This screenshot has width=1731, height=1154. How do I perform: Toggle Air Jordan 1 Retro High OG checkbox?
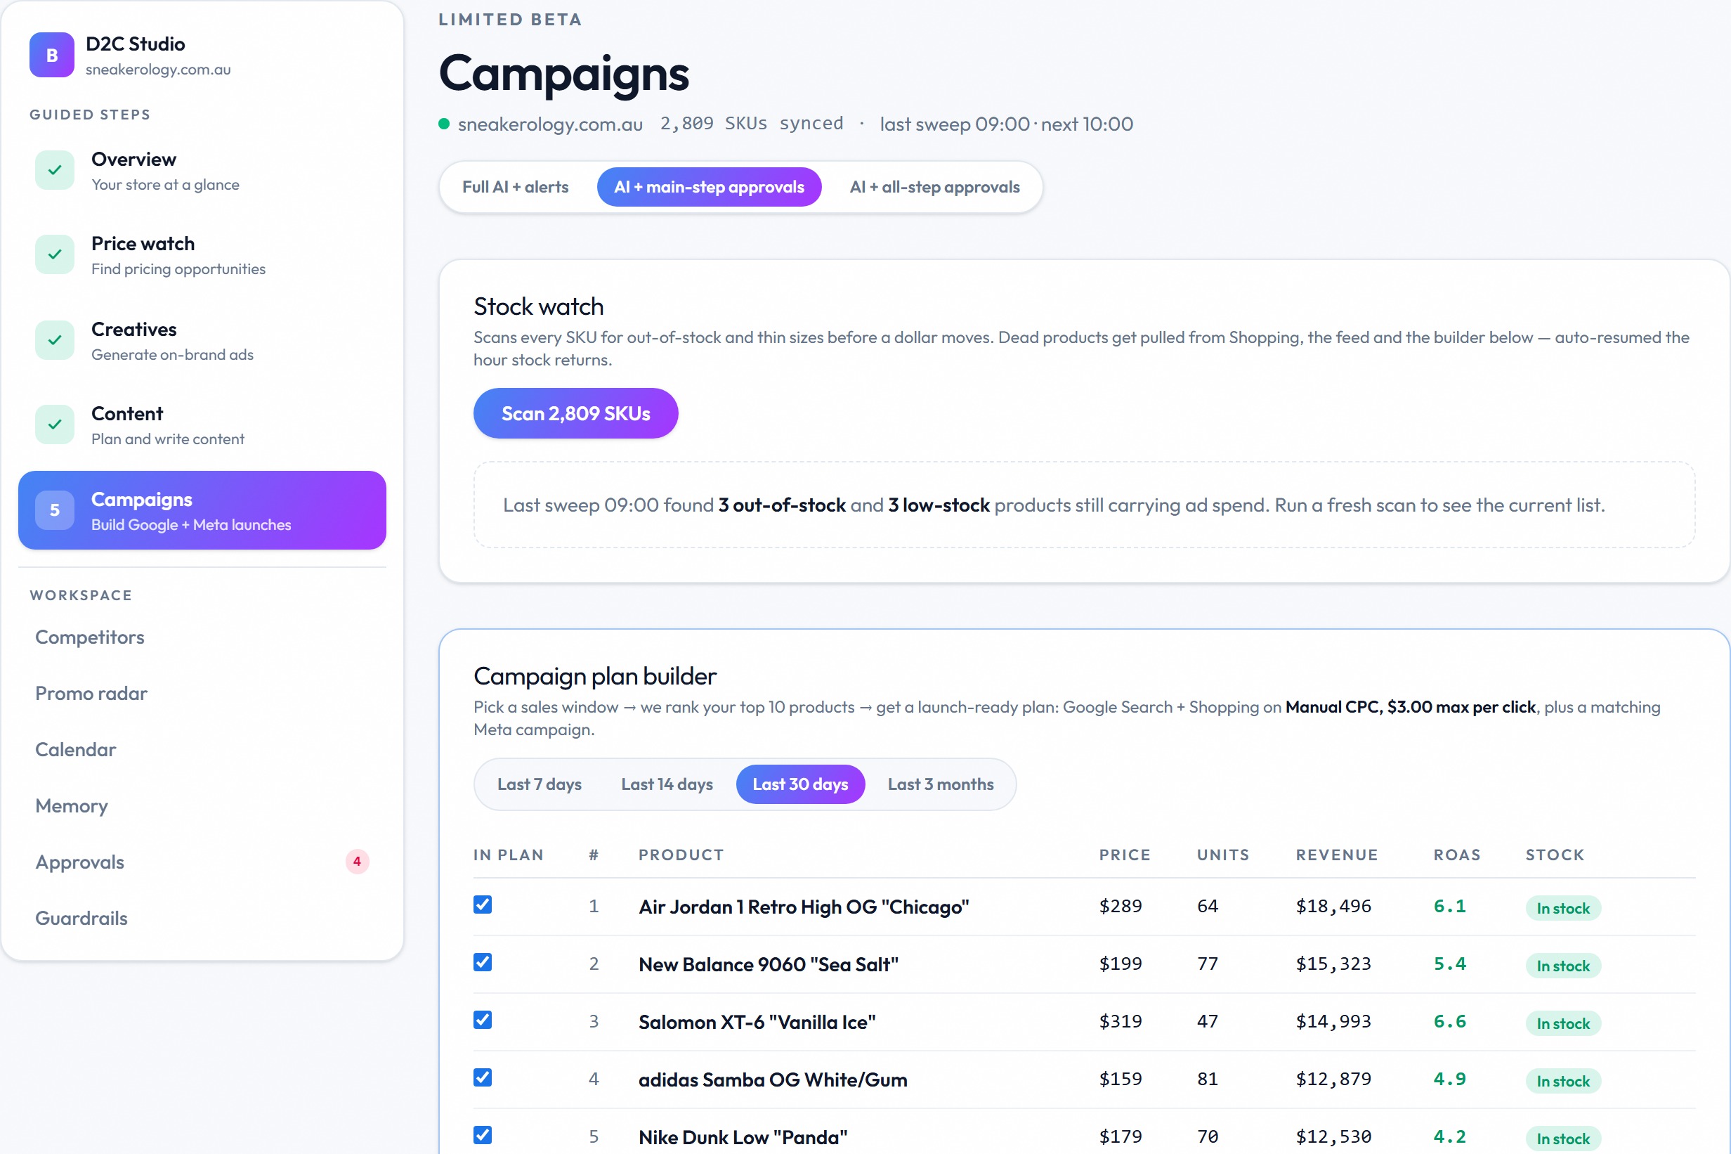483,905
